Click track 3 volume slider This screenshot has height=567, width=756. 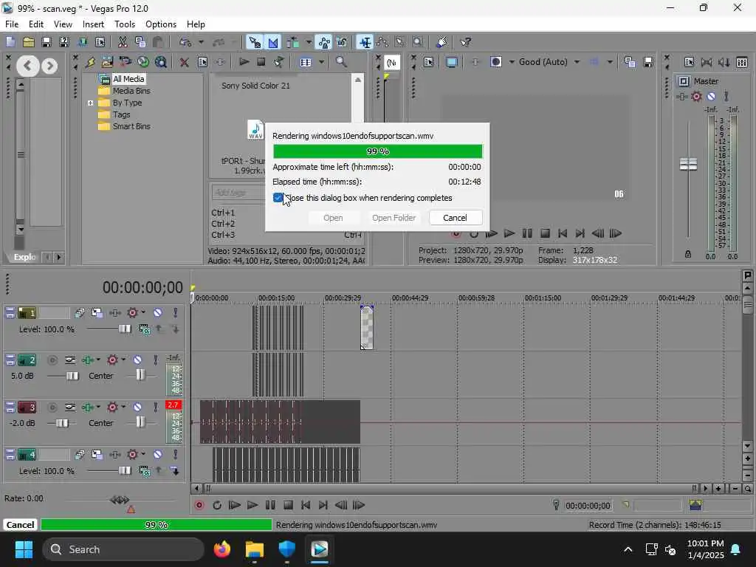pyautogui.click(x=62, y=423)
